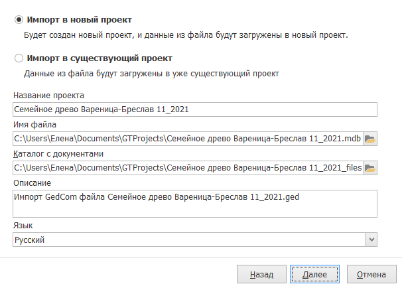Select the Импорт в существующий проект radio button
This screenshot has height=288, width=402.
tap(19, 58)
